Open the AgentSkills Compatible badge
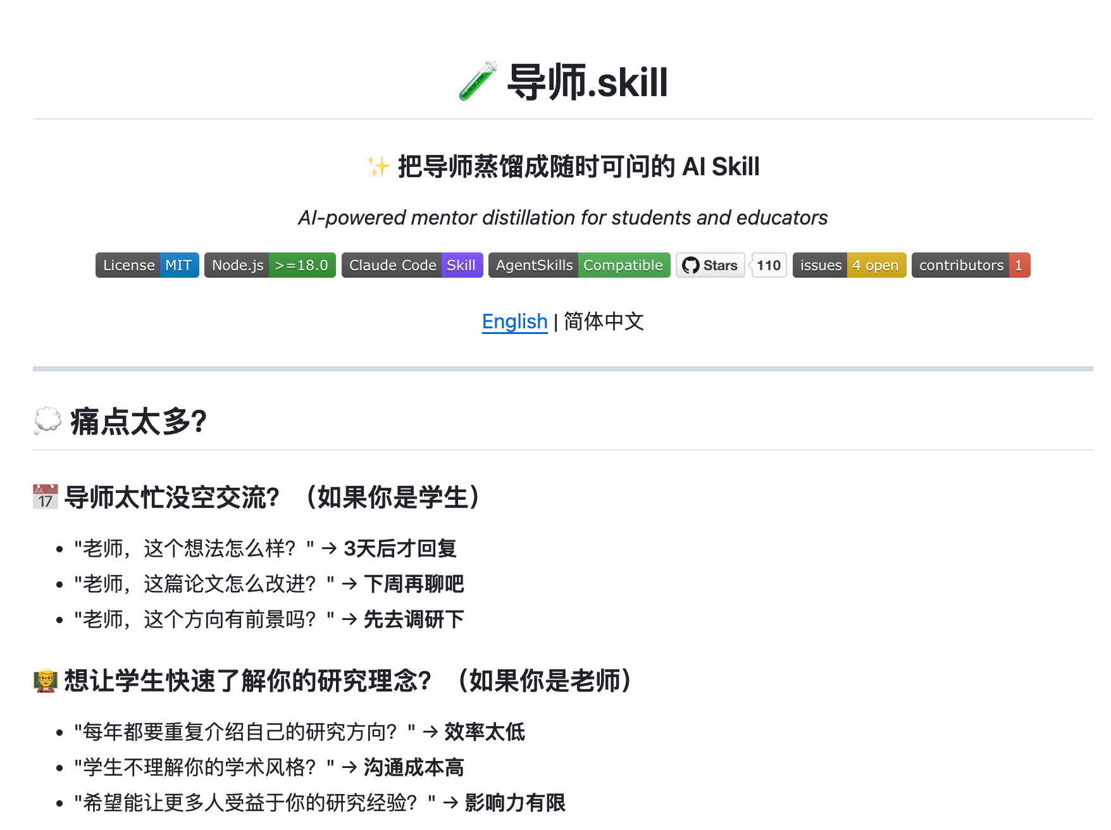The image size is (1111, 830). pos(580,265)
